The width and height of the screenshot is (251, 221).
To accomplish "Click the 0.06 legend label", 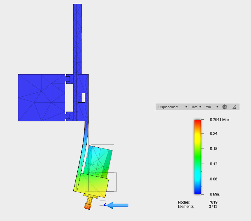I will coord(213,179).
